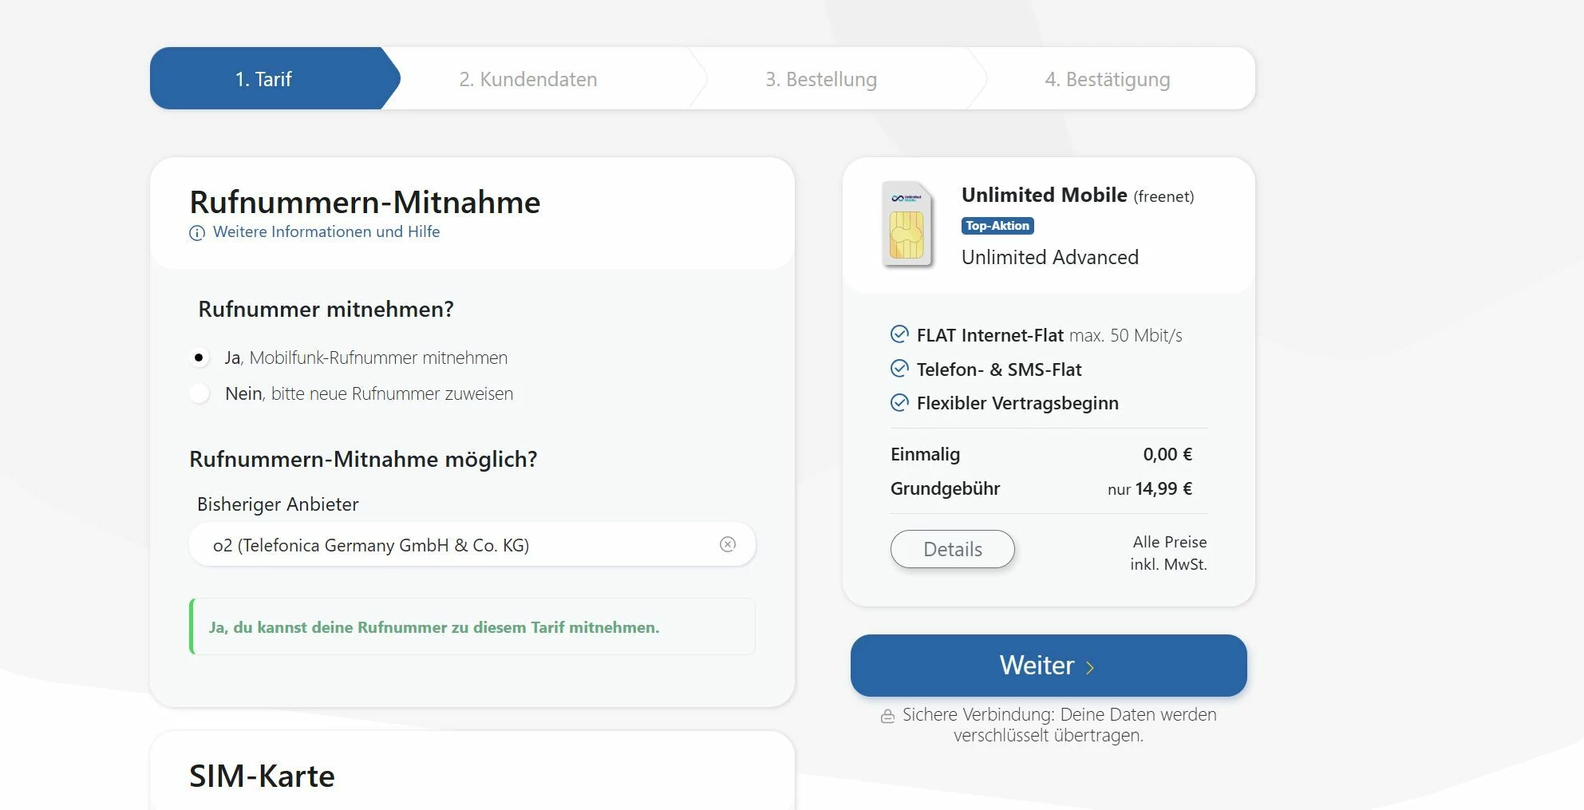Go to step 4. Bestätigung
Image resolution: width=1584 pixels, height=810 pixels.
click(1108, 79)
